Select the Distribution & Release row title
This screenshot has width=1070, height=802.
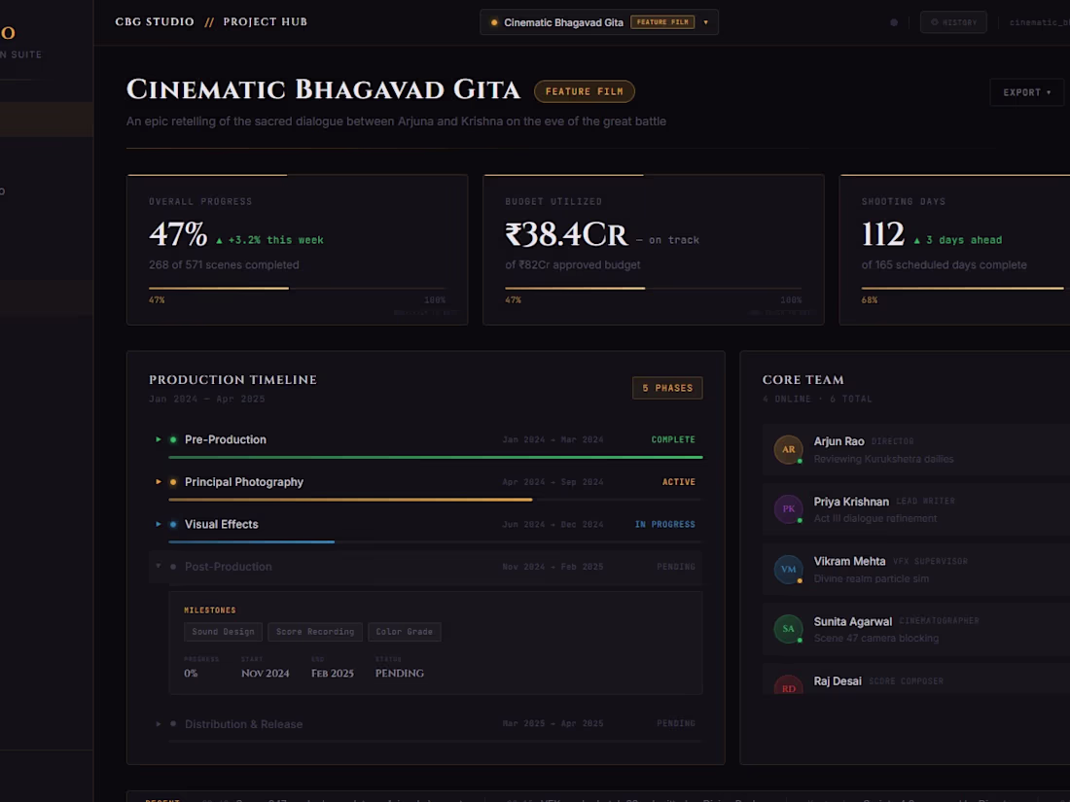click(243, 724)
